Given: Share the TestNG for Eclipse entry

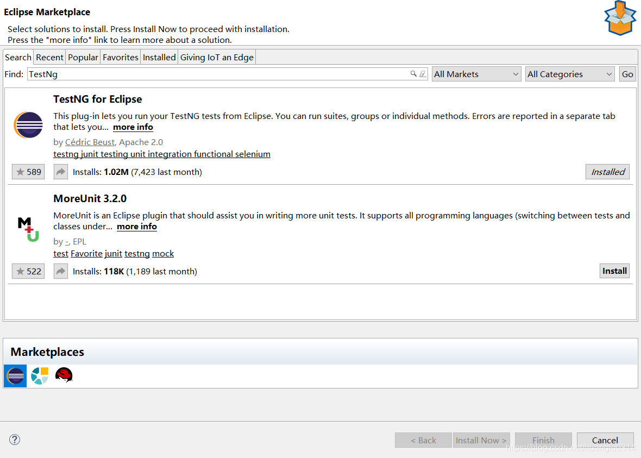Looking at the screenshot, I should [60, 172].
